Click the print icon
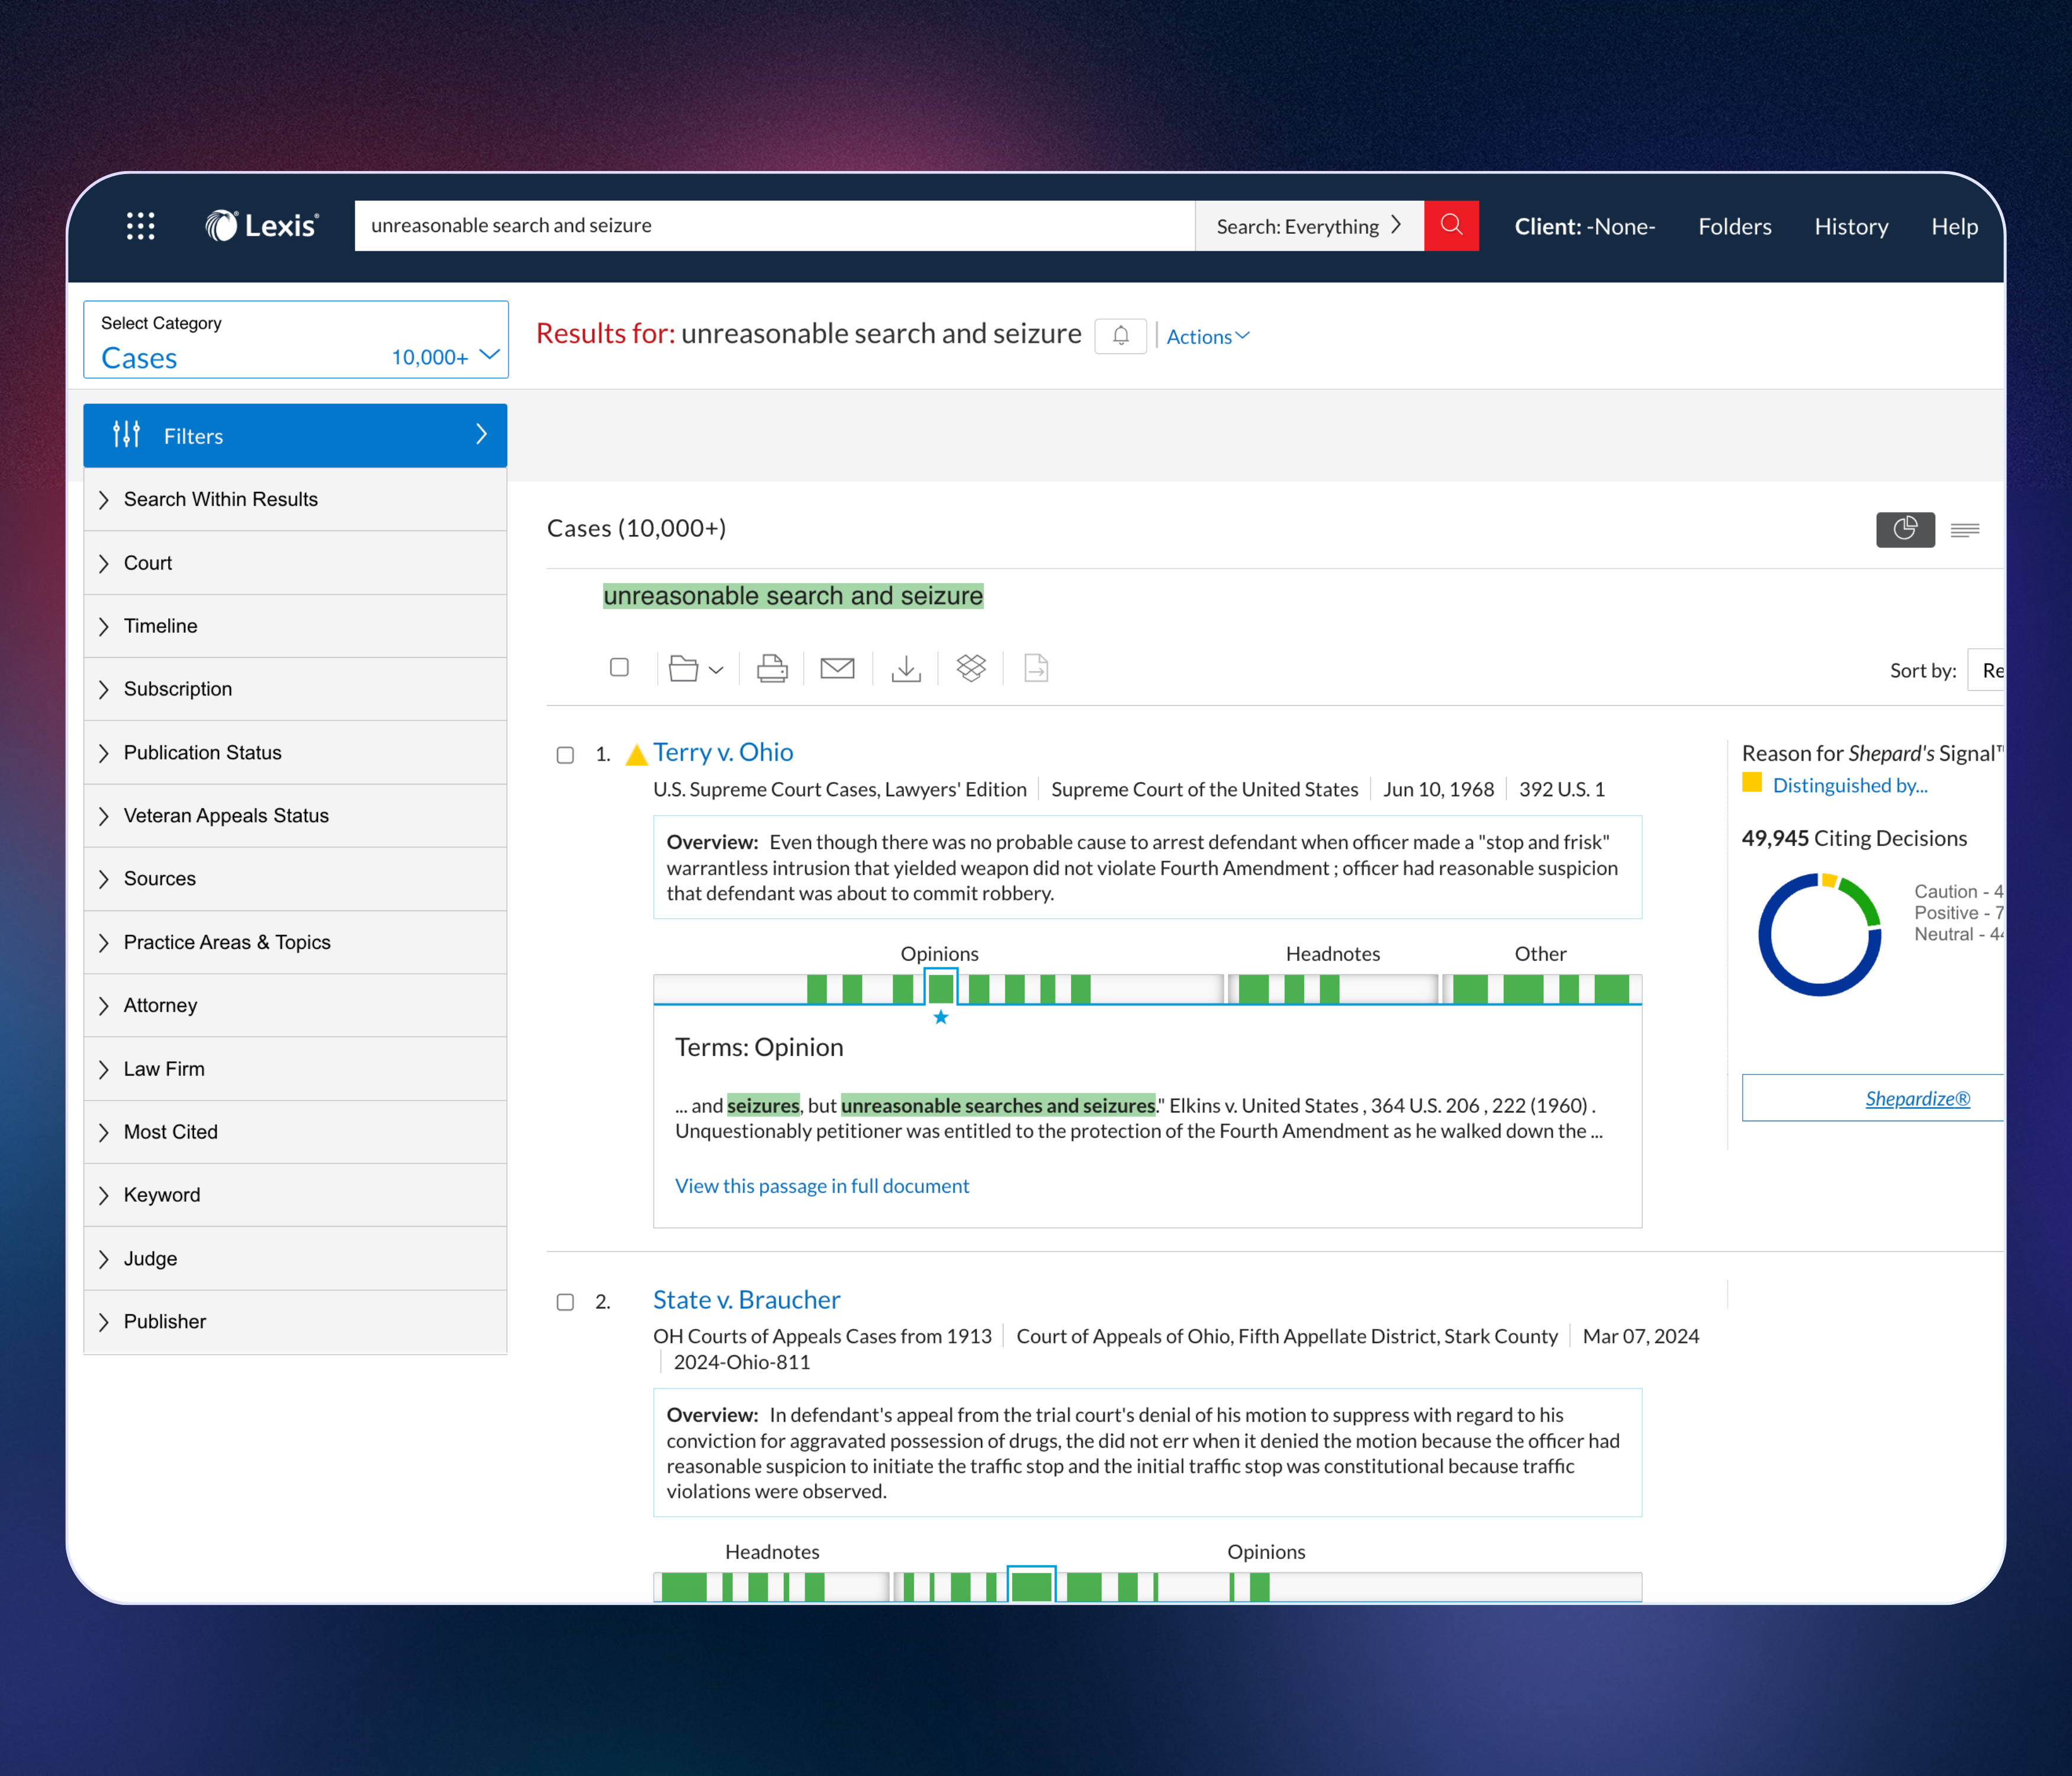The width and height of the screenshot is (2072, 1776). [772, 668]
